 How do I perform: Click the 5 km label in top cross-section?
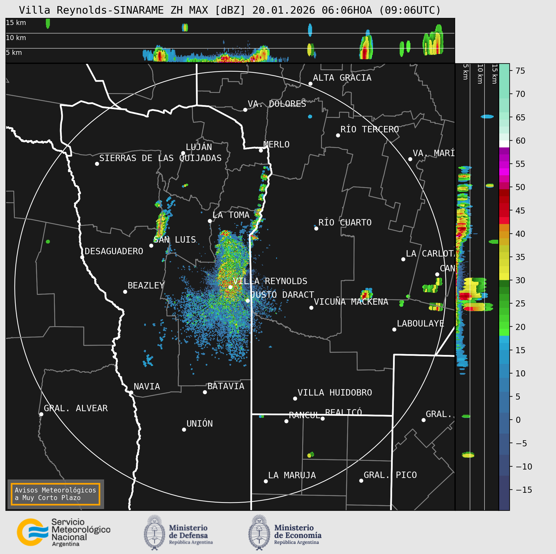click(14, 53)
